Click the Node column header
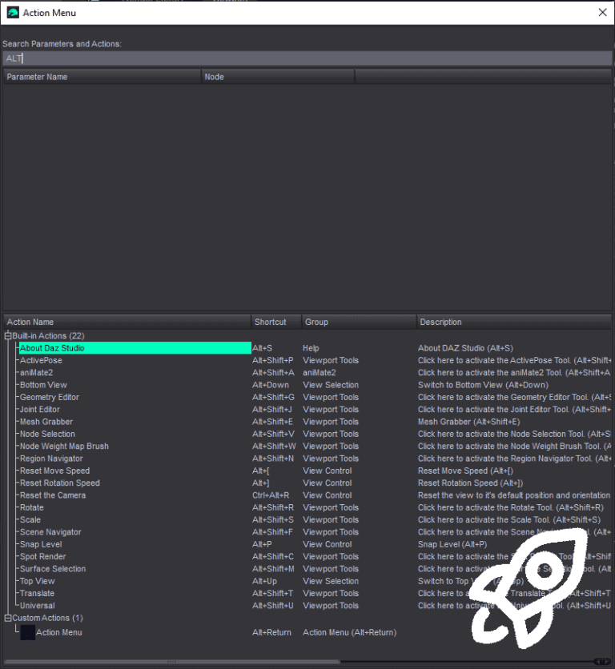The height and width of the screenshot is (669, 615). tap(278, 77)
